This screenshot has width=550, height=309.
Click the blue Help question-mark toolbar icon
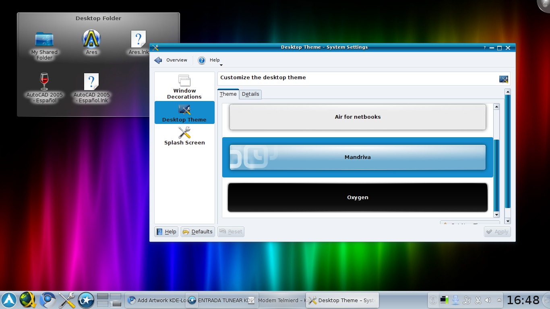tap(202, 60)
